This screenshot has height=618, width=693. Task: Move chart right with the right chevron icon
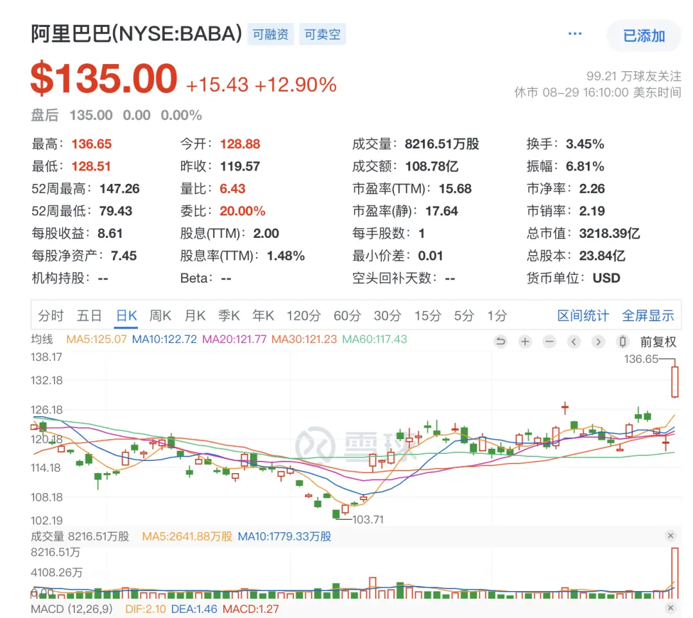598,341
